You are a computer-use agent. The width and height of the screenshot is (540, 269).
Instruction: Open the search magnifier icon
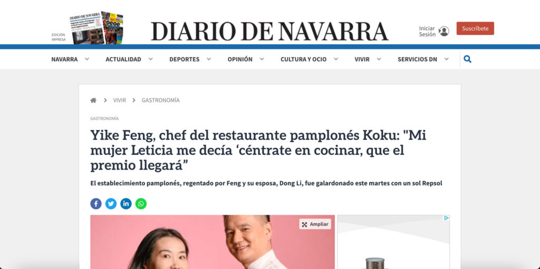point(467,59)
